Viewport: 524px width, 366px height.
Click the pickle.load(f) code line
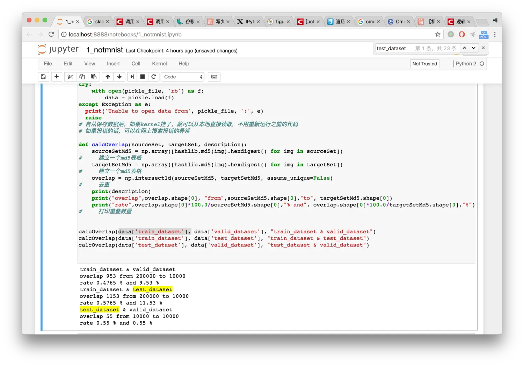pyautogui.click(x=139, y=98)
